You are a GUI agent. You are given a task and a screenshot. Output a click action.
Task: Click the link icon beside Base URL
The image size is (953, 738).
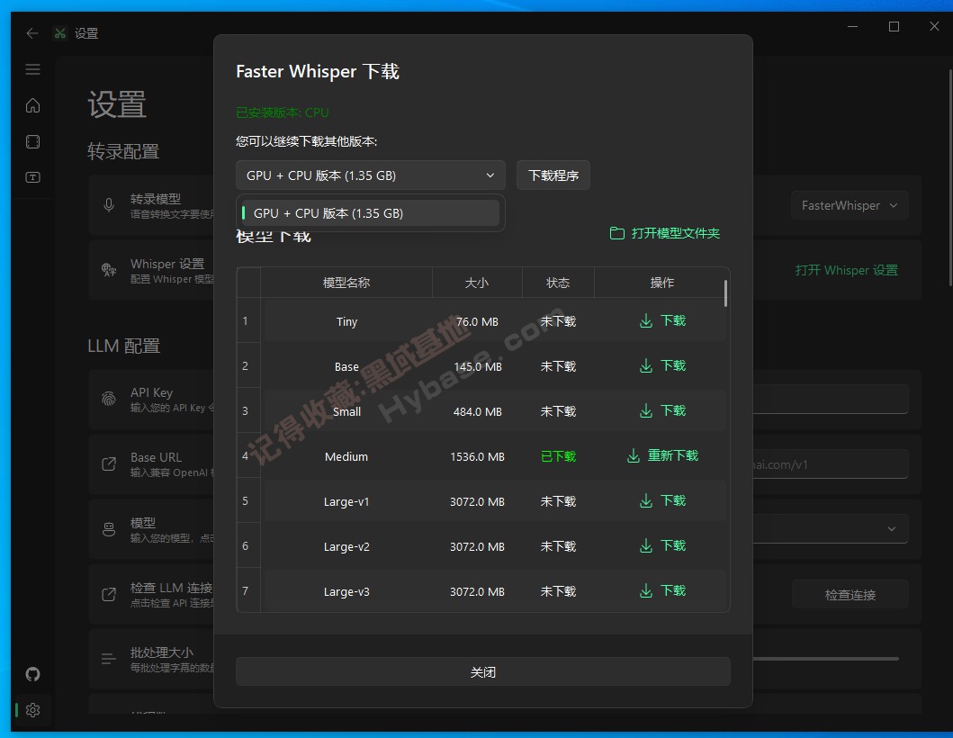(109, 463)
